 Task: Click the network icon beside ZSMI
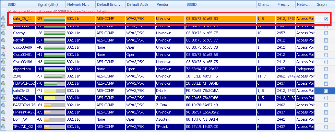coord(3,76)
